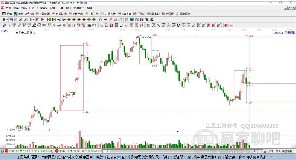296x160 pixels.
Task: Open the 六角形 hexagon tool
Action: 168,14
